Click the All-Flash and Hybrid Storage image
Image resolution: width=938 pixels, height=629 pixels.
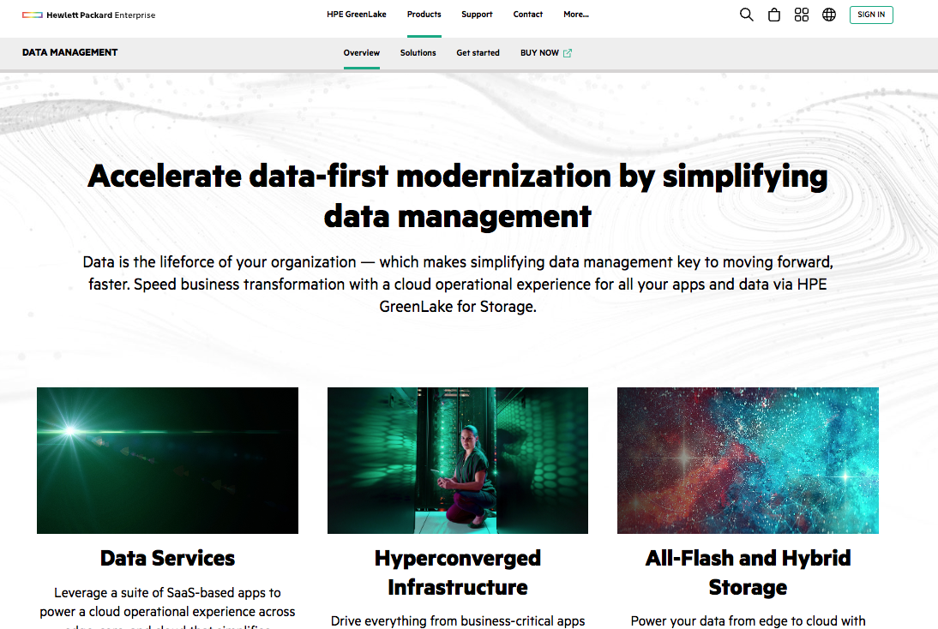pos(748,460)
